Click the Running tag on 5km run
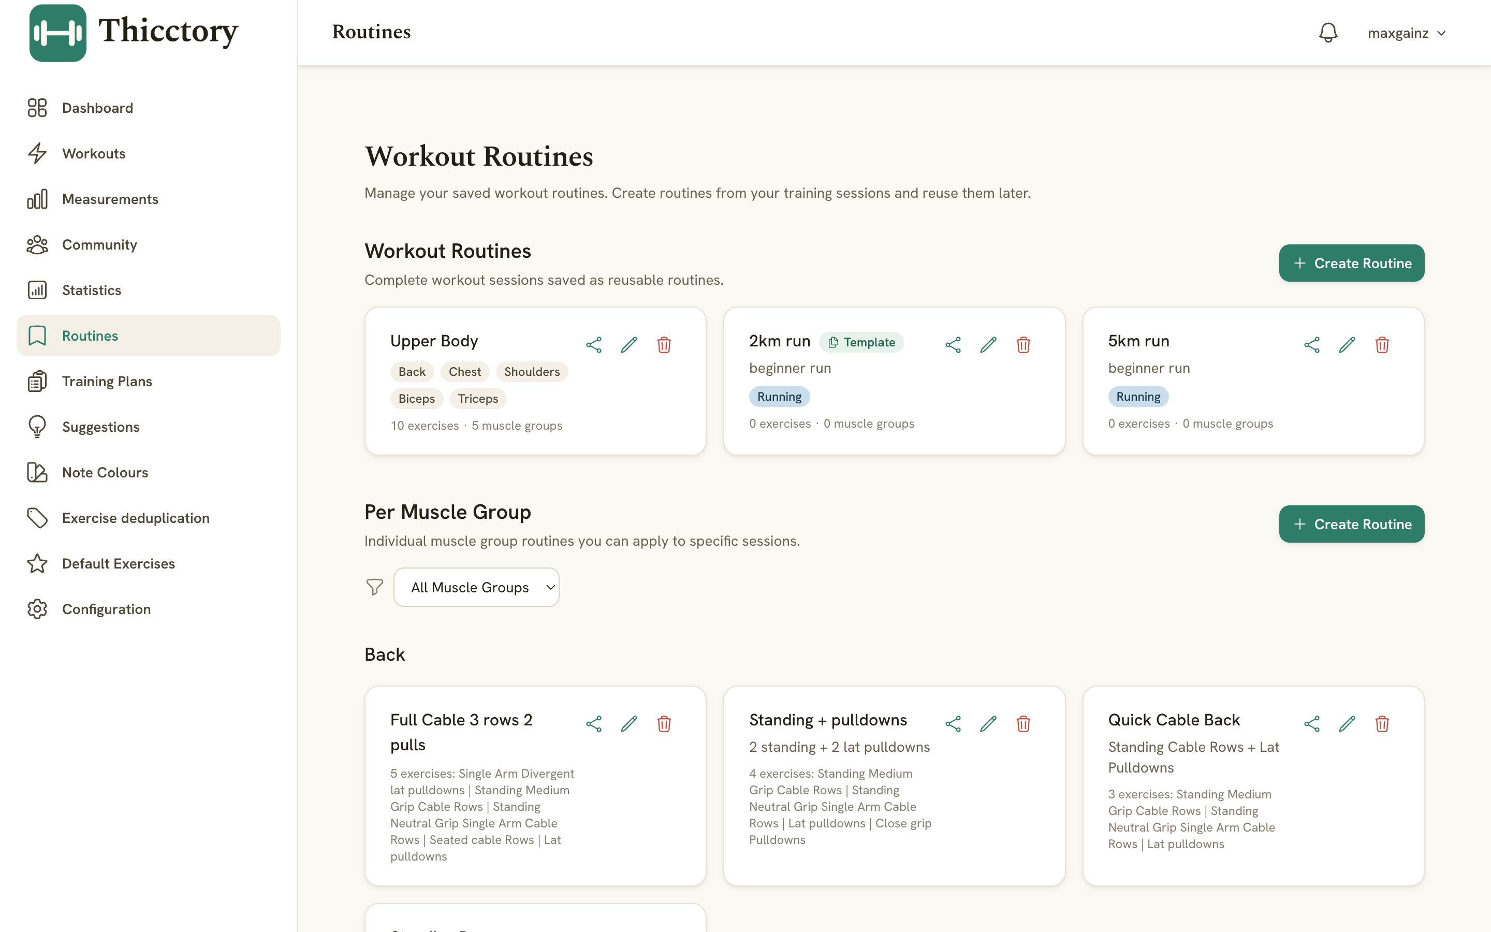The image size is (1491, 932). click(x=1138, y=396)
